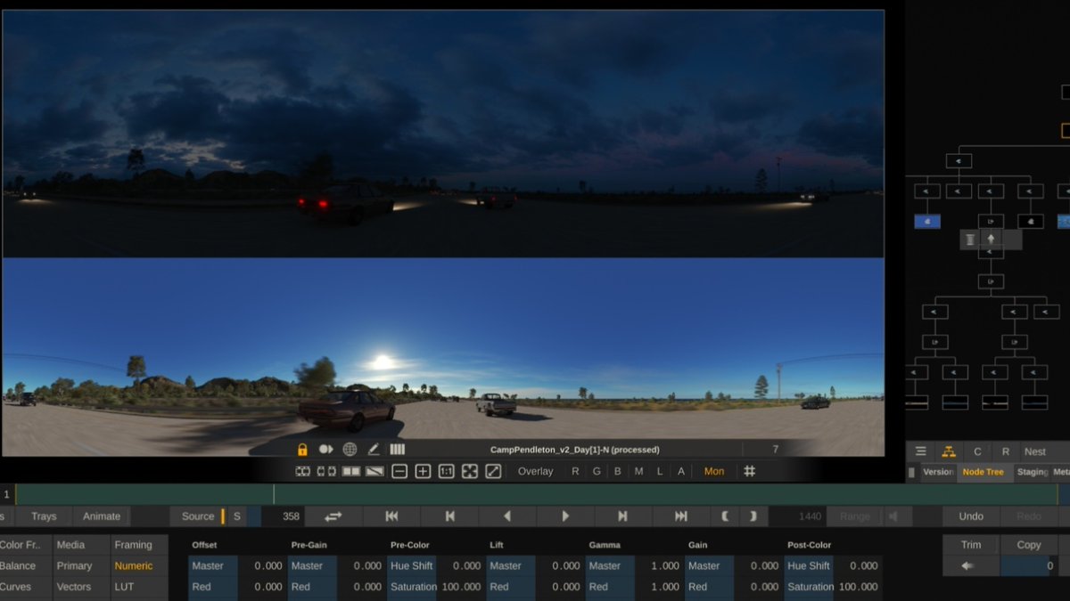Switch to the Version tab

(x=937, y=472)
